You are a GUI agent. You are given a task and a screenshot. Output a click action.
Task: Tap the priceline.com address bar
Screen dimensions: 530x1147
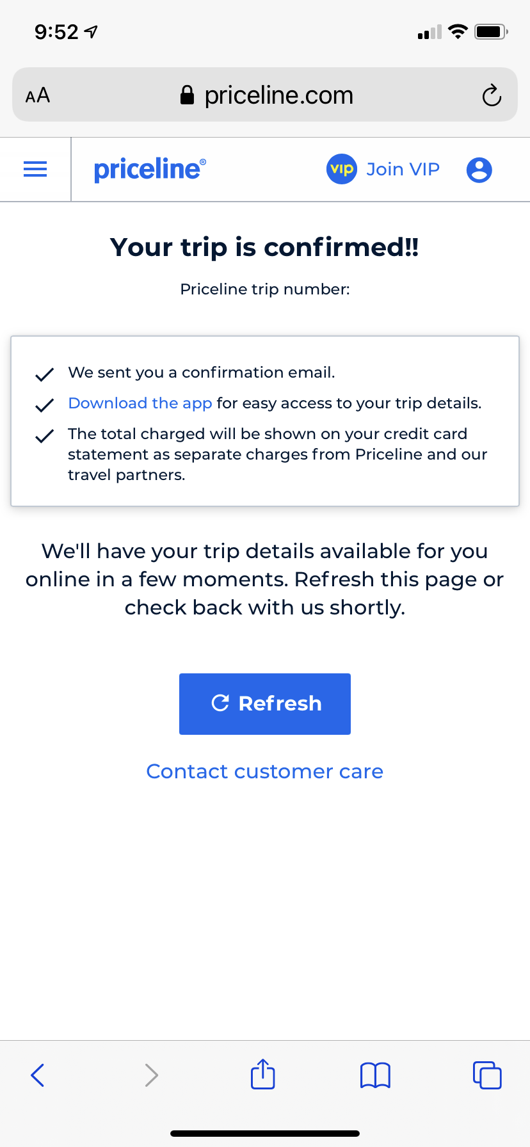pyautogui.click(x=278, y=95)
